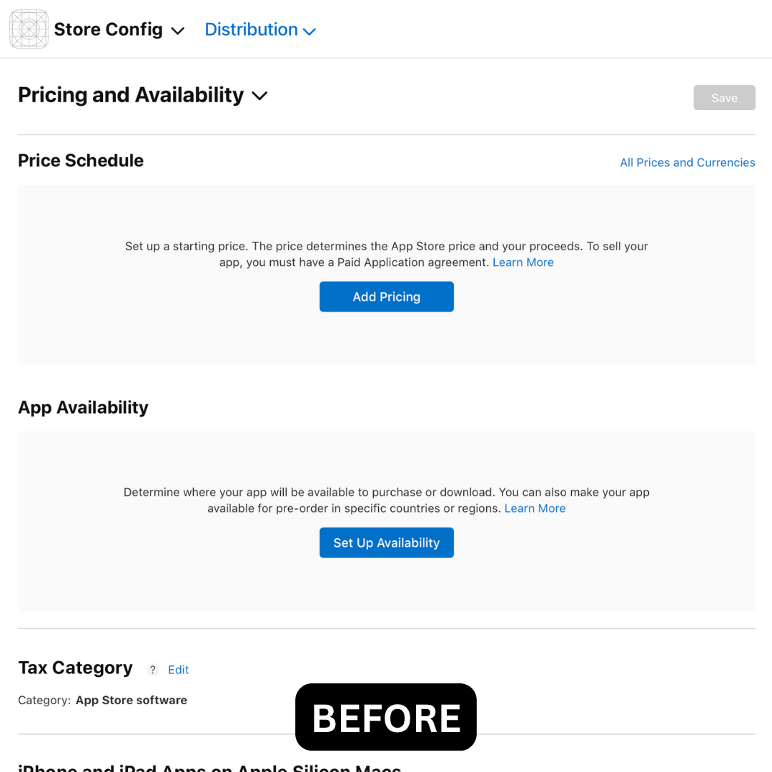Click the App Store software category value
The image size is (772, 772).
(131, 700)
